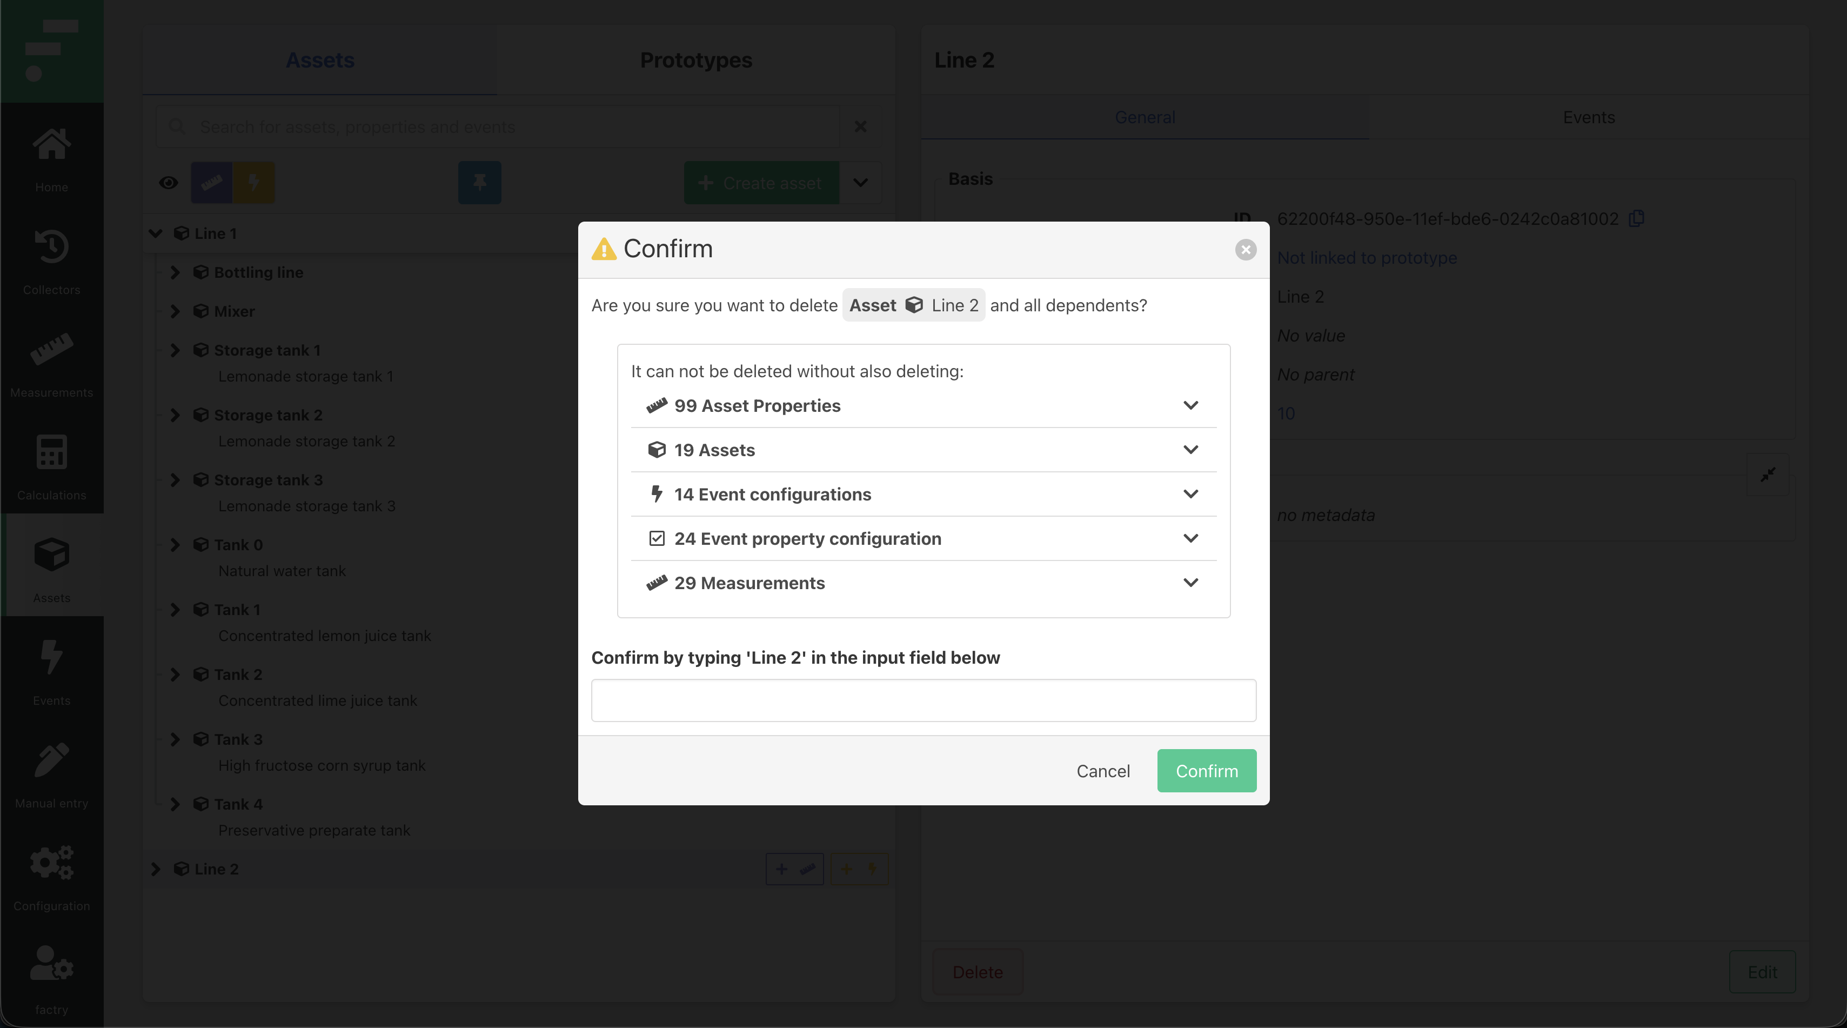Image resolution: width=1847 pixels, height=1028 pixels.
Task: Toggle the blue measurements ruler filter
Action: point(211,183)
